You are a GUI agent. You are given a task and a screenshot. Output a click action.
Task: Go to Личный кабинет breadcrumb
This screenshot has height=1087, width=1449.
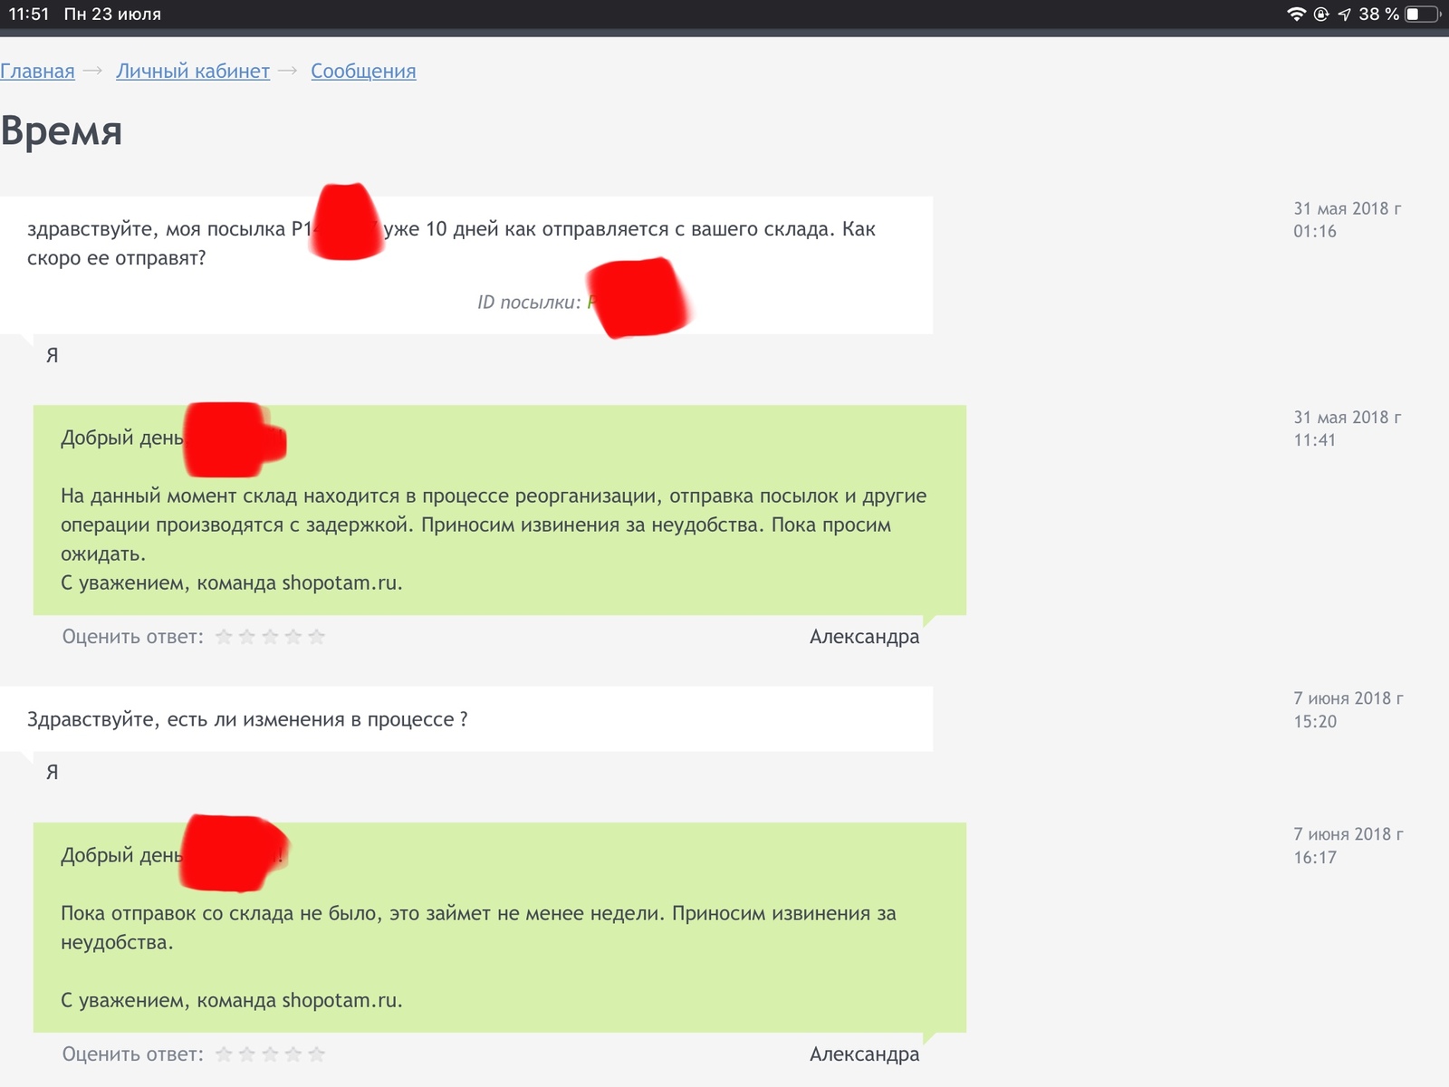click(193, 72)
